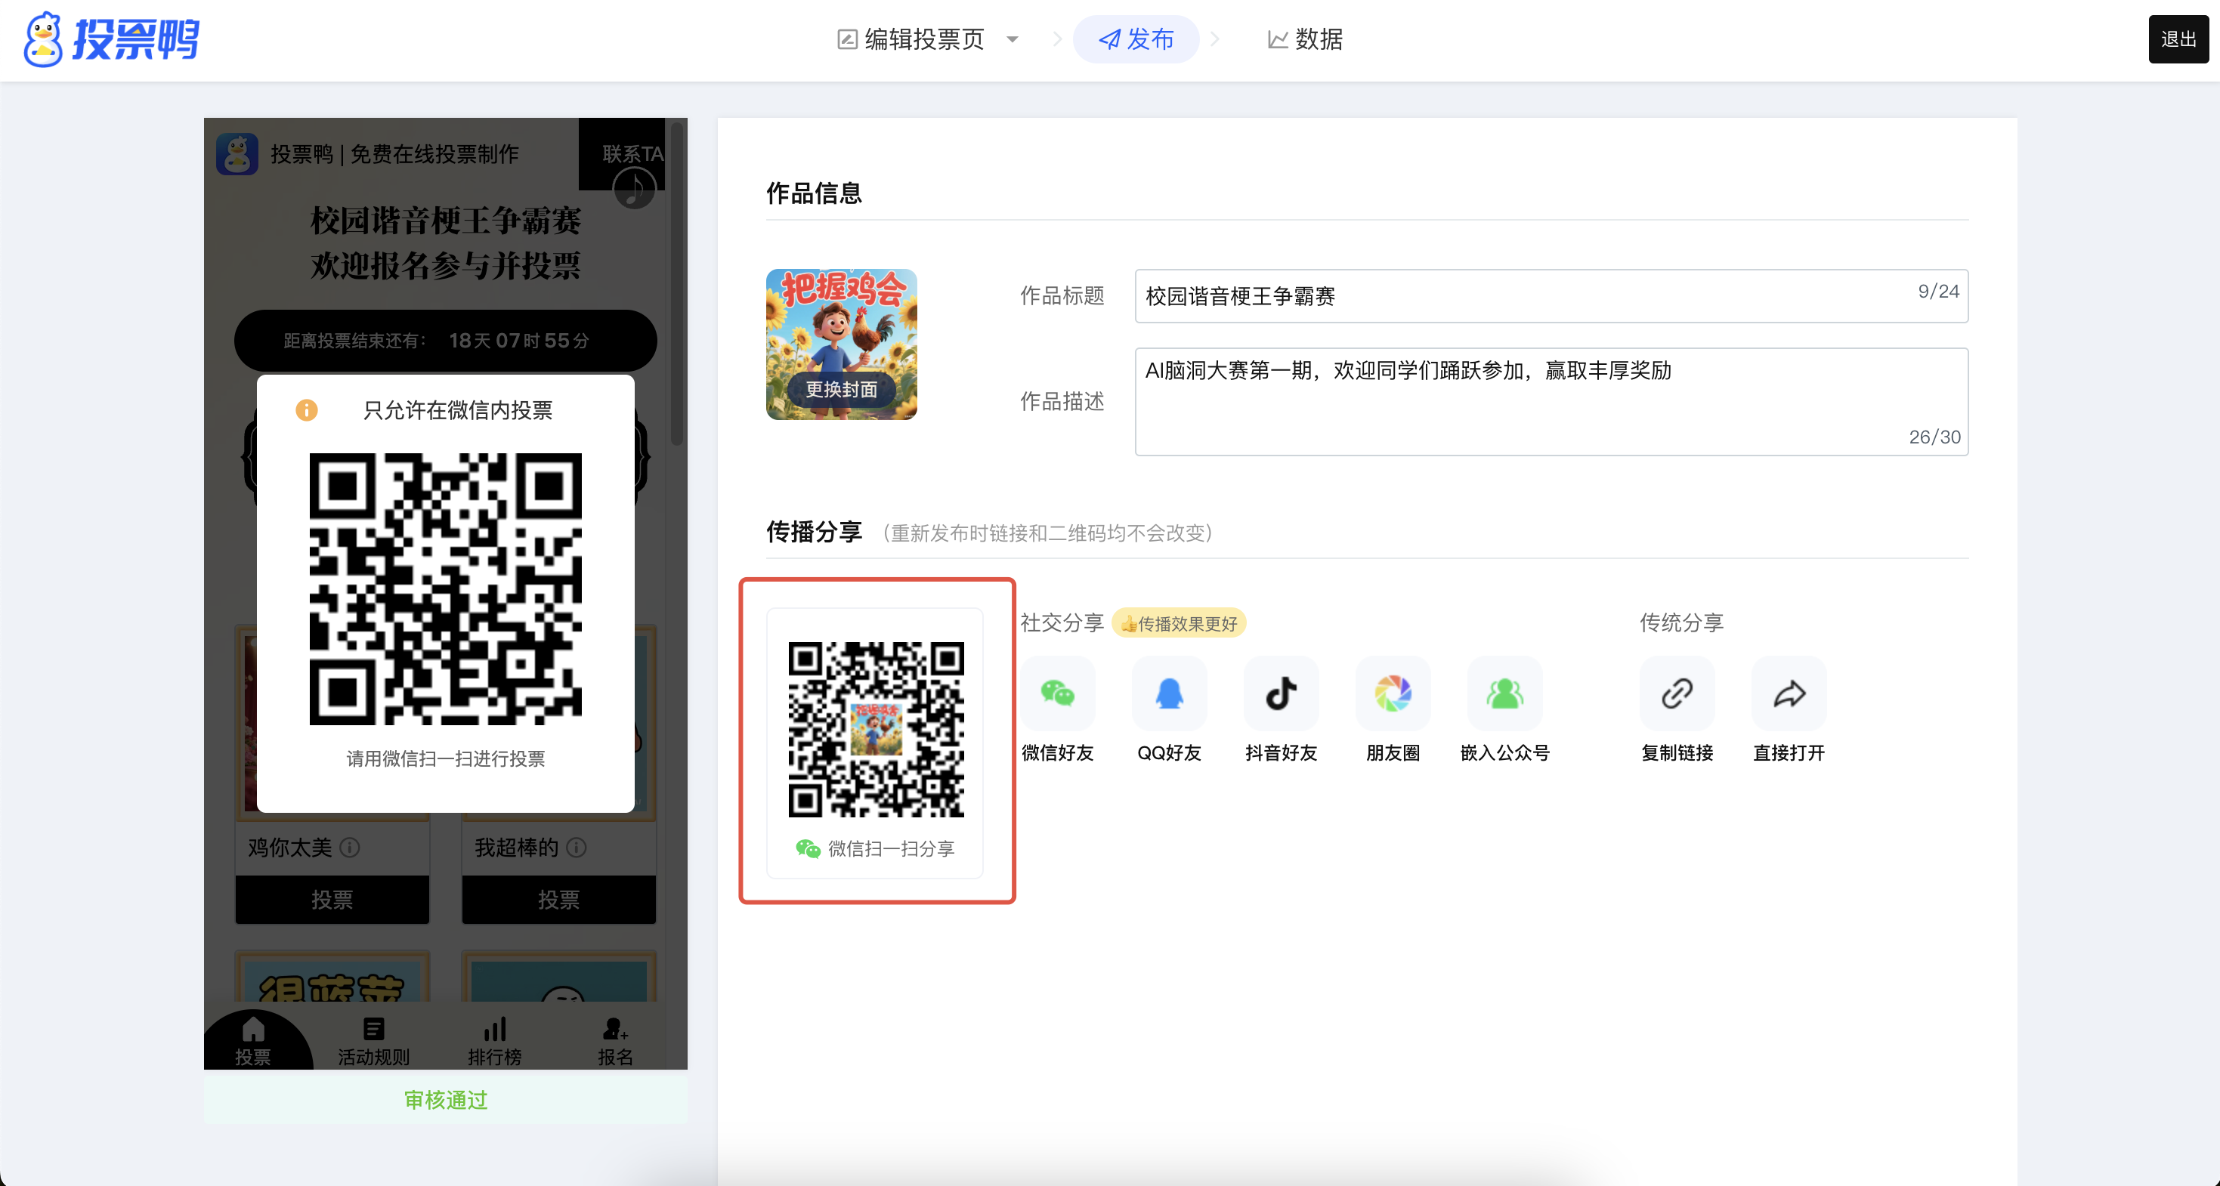Image resolution: width=2220 pixels, height=1186 pixels.
Task: Share to QQ friend icon
Action: point(1169,693)
